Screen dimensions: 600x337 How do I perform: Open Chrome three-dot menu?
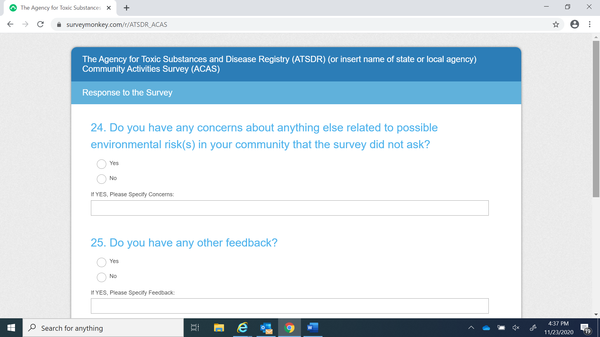(589, 24)
